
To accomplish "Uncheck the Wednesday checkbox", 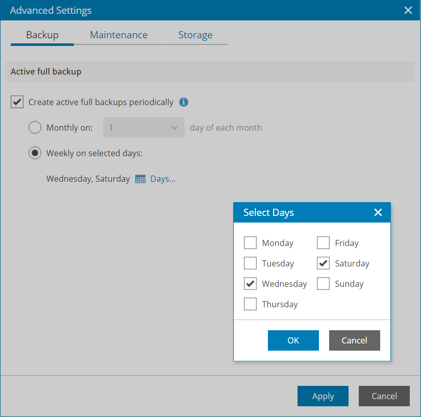I will (250, 284).
